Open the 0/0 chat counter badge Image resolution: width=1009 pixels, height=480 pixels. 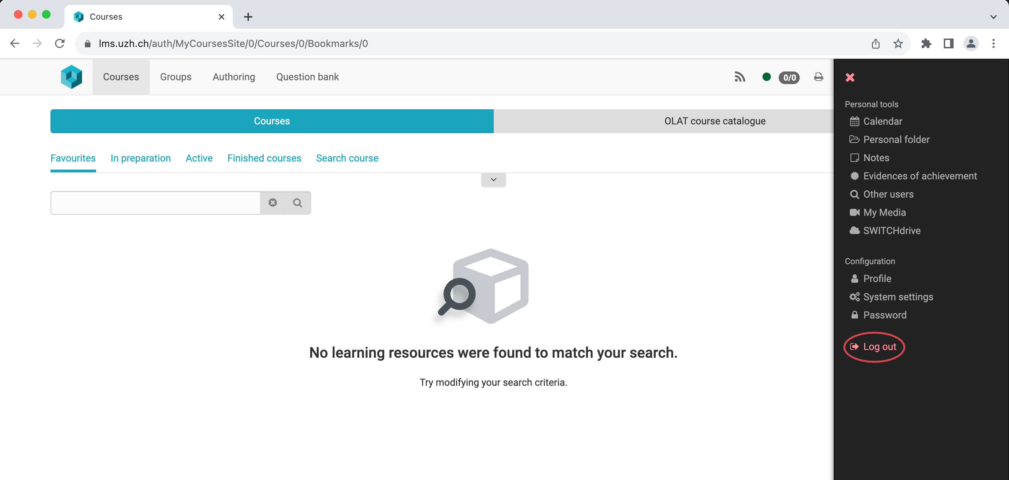tap(789, 77)
